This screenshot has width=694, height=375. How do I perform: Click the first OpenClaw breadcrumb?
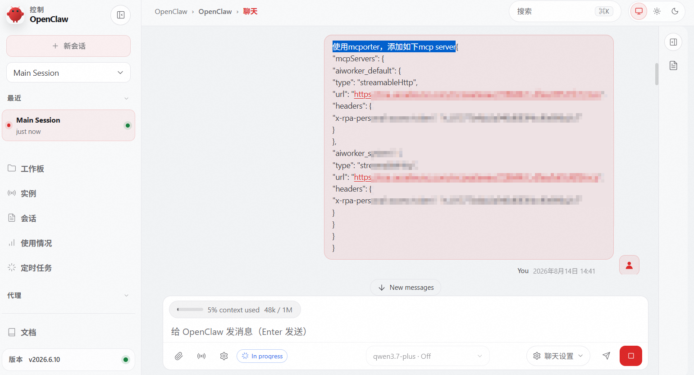point(171,12)
